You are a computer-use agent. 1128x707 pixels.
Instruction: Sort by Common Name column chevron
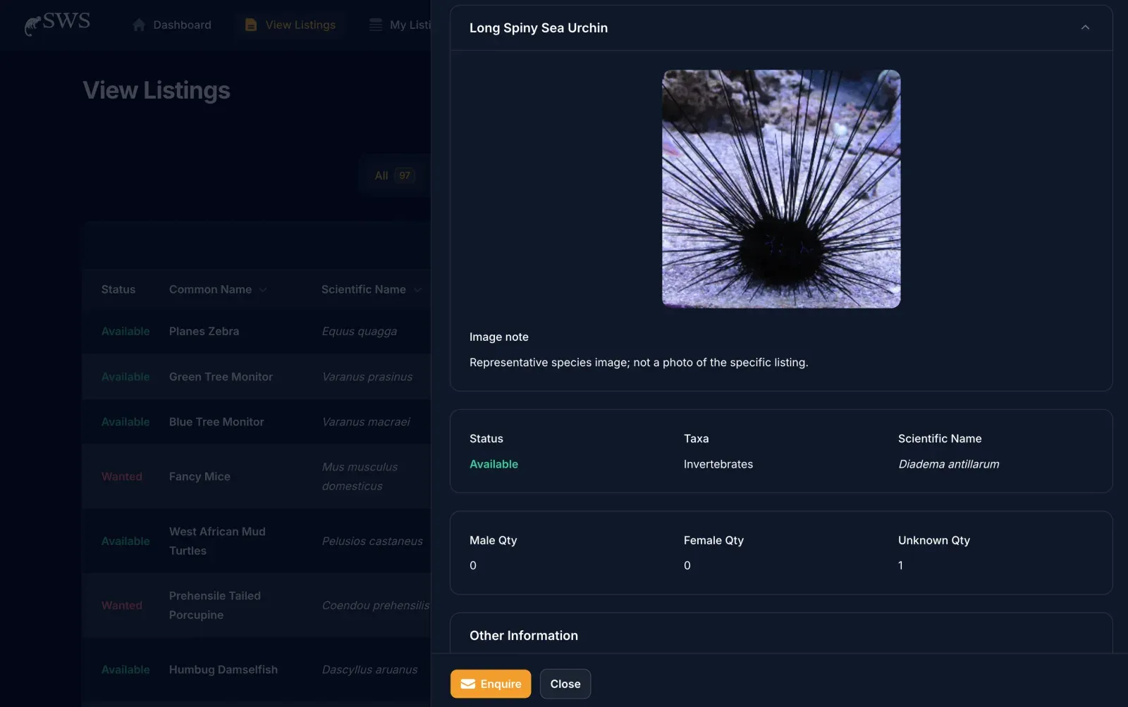263,289
